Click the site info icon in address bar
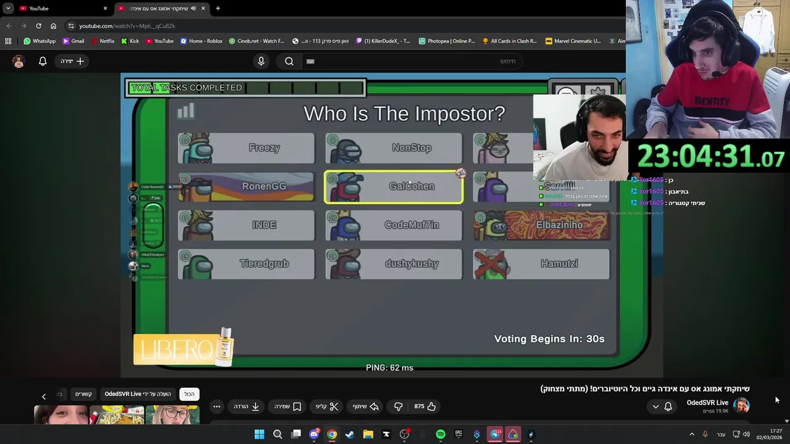The width and height of the screenshot is (790, 444). (71, 26)
